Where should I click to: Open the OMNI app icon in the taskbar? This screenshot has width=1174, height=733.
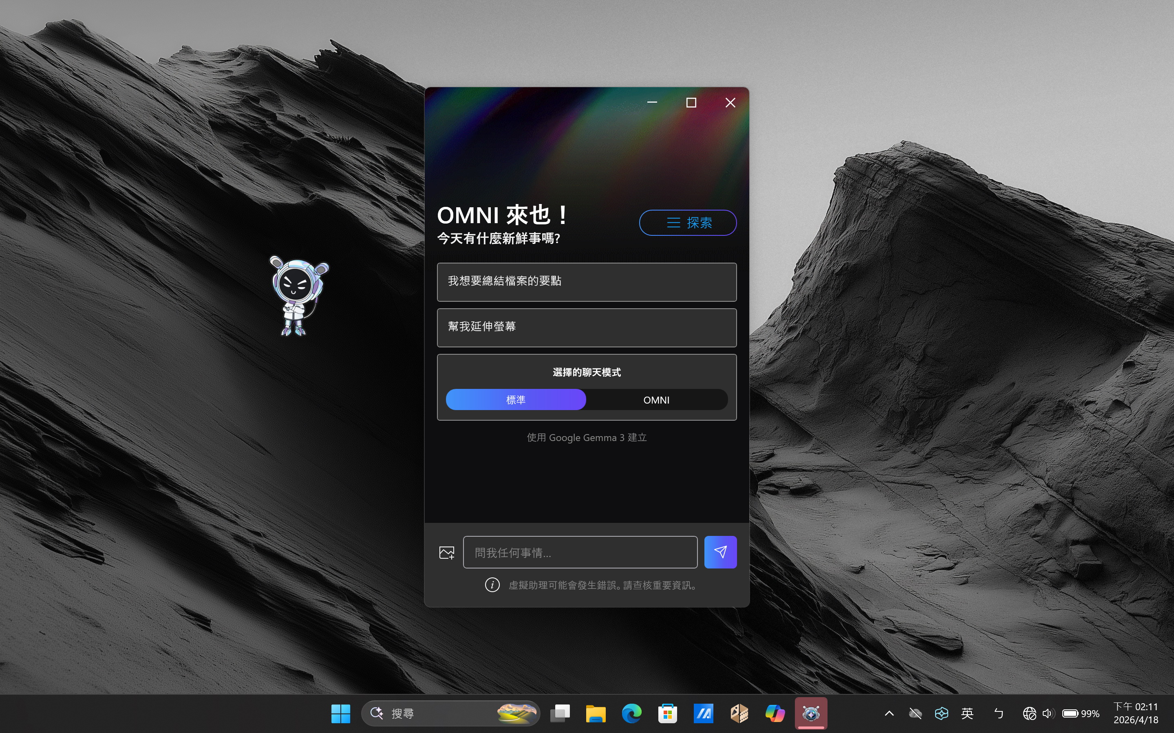pyautogui.click(x=810, y=713)
